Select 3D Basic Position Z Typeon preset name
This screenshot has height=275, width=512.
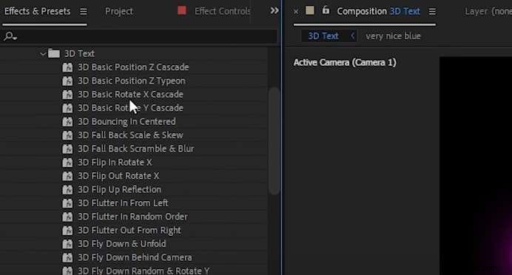pos(131,81)
